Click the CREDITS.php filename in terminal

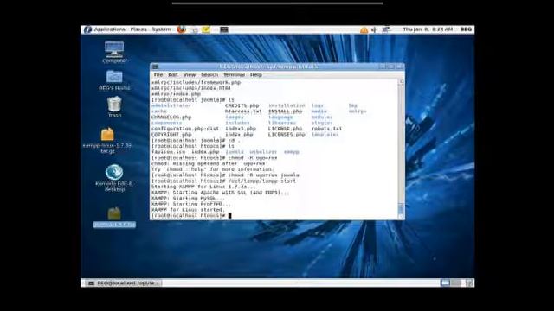point(242,105)
